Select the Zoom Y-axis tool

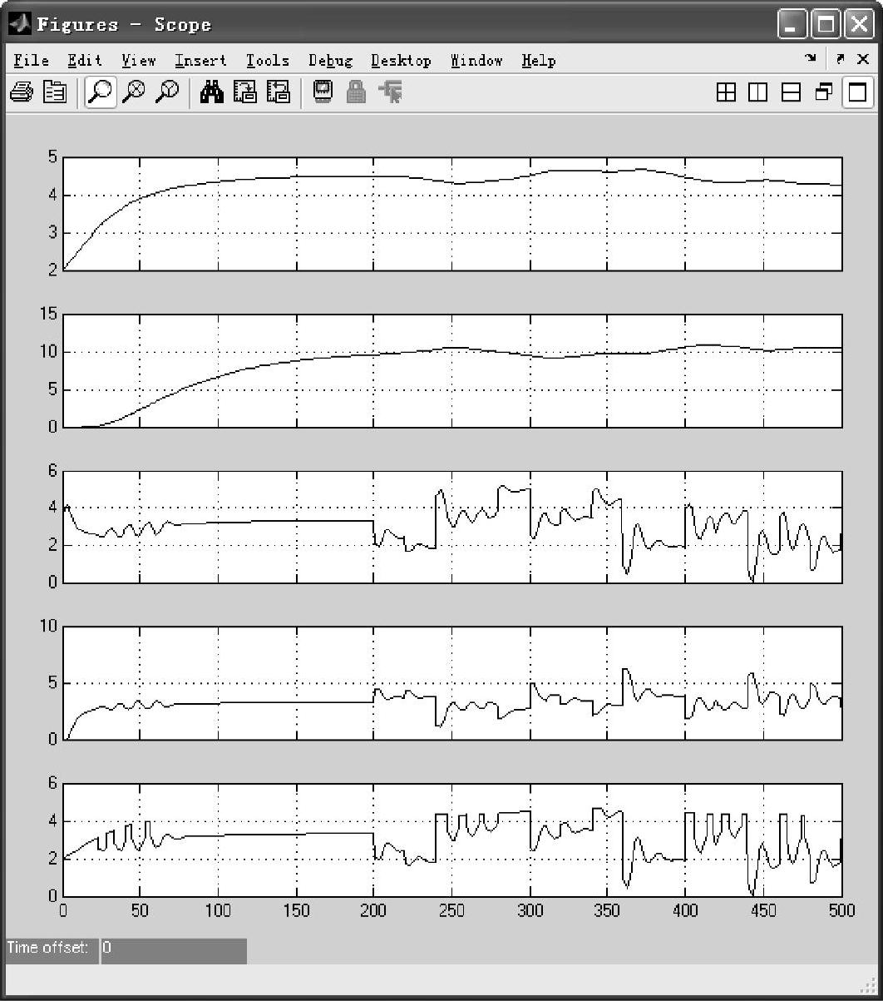click(168, 92)
